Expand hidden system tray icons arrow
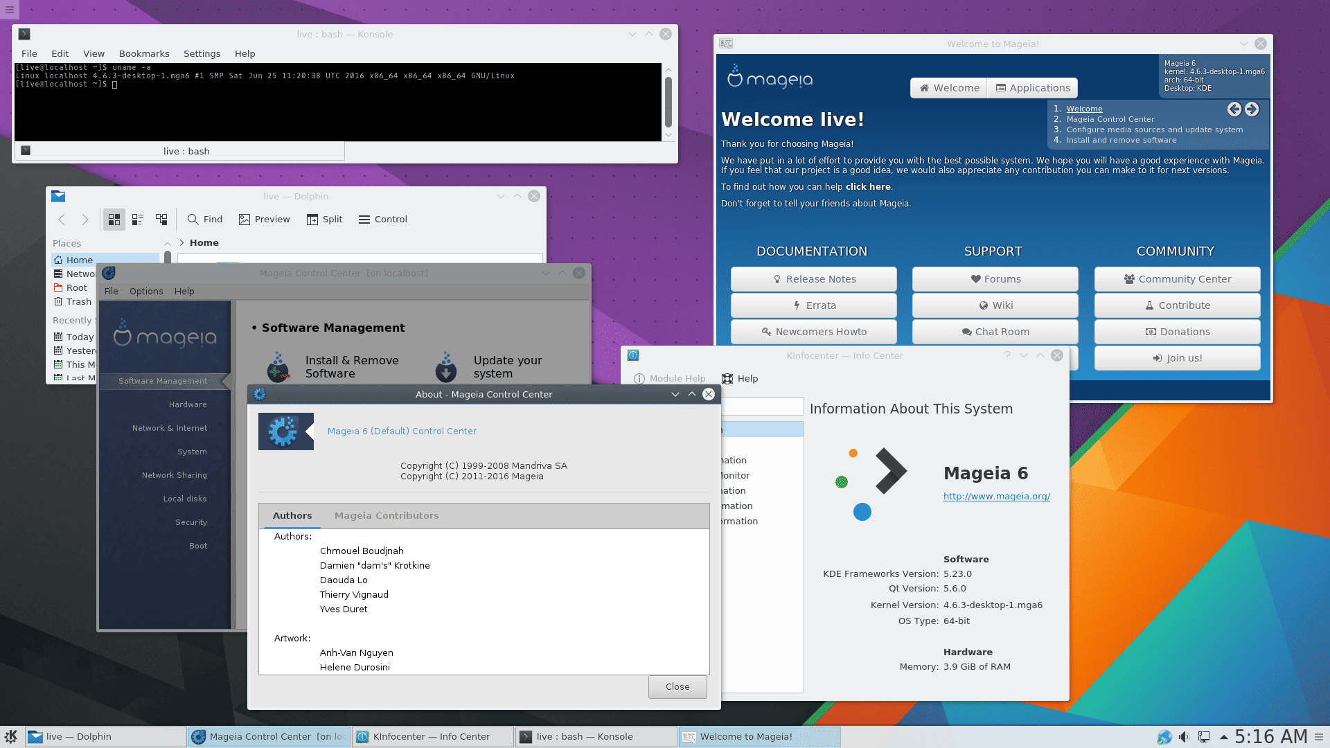The height and width of the screenshot is (748, 1330). pyautogui.click(x=1224, y=737)
